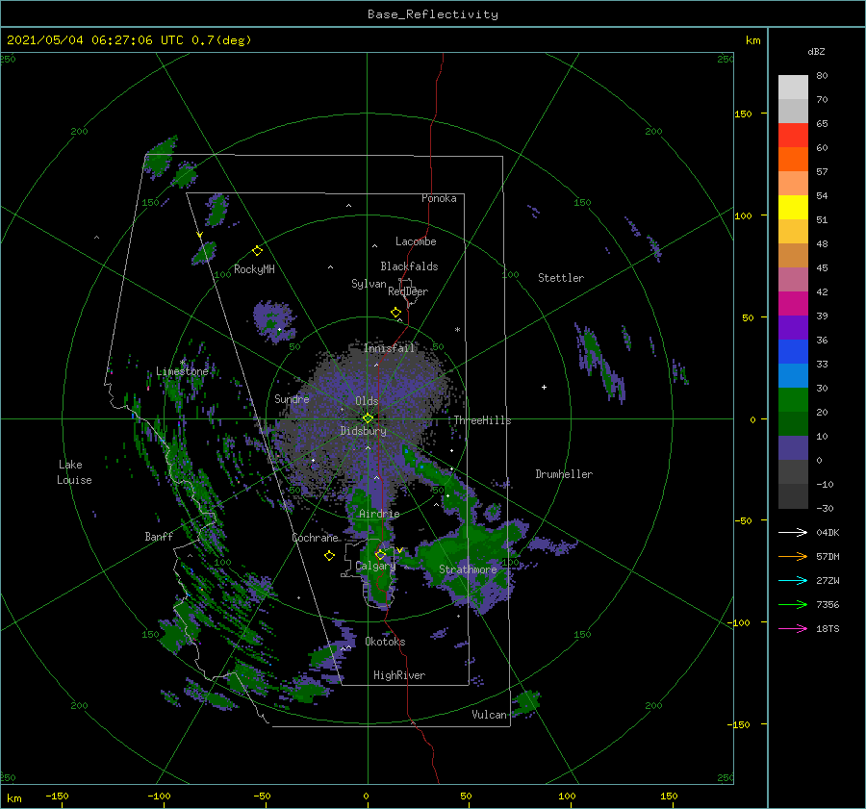Click the Calgary city label
Screen dimensions: 866x809
point(375,566)
